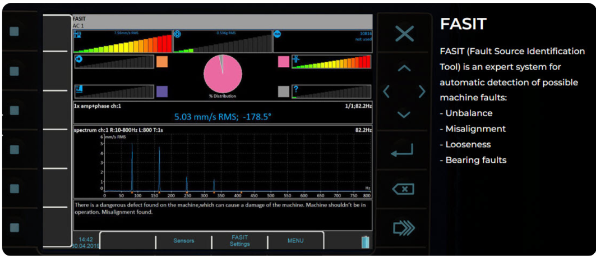Click the 14:42 clock readout
Viewport: 596px width, 256px height.
pos(86,240)
